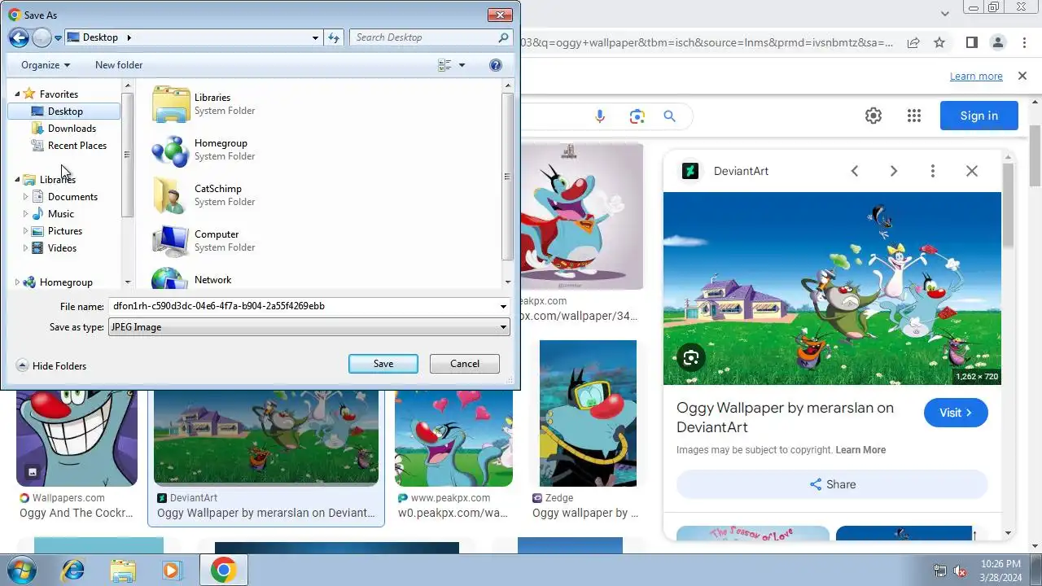Click the Google voice search microphone
Image resolution: width=1042 pixels, height=586 pixels.
(600, 116)
